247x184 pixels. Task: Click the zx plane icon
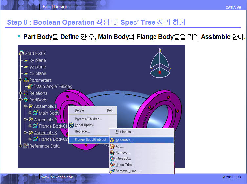pos(26,73)
